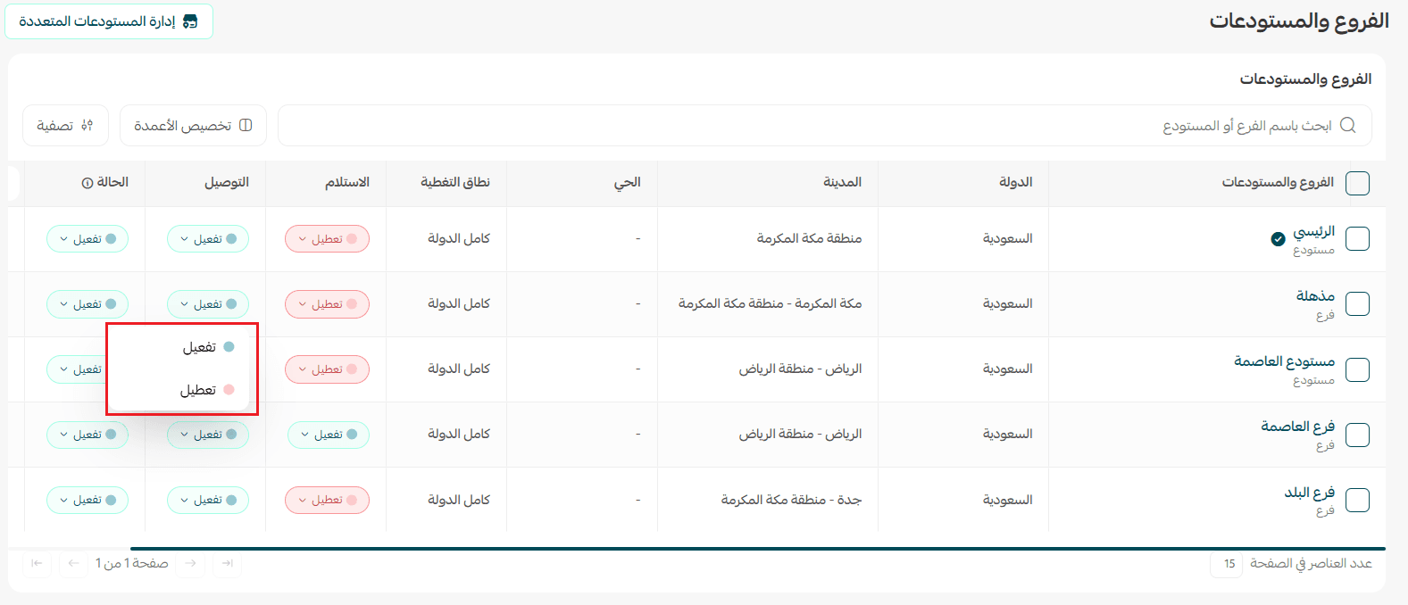Image resolution: width=1408 pixels, height=605 pixels.
Task: Open التوصيل dropdown for الرئيسي row
Action: tap(208, 239)
